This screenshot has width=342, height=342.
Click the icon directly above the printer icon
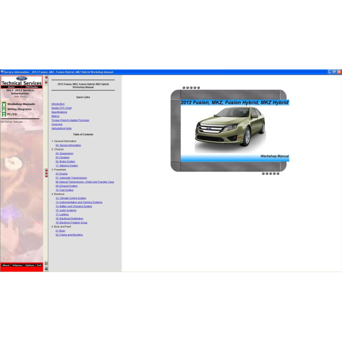click(46, 264)
